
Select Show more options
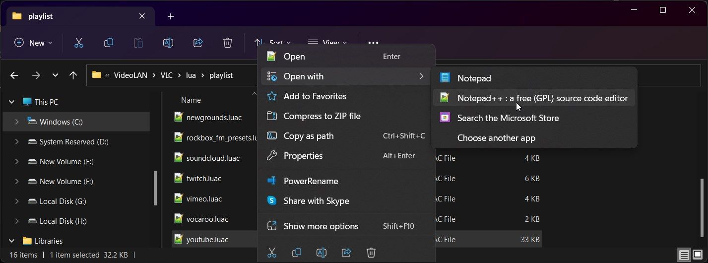[x=346, y=226]
